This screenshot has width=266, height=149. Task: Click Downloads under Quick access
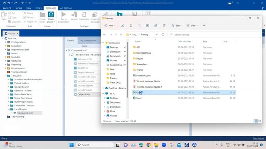[x=115, y=52]
